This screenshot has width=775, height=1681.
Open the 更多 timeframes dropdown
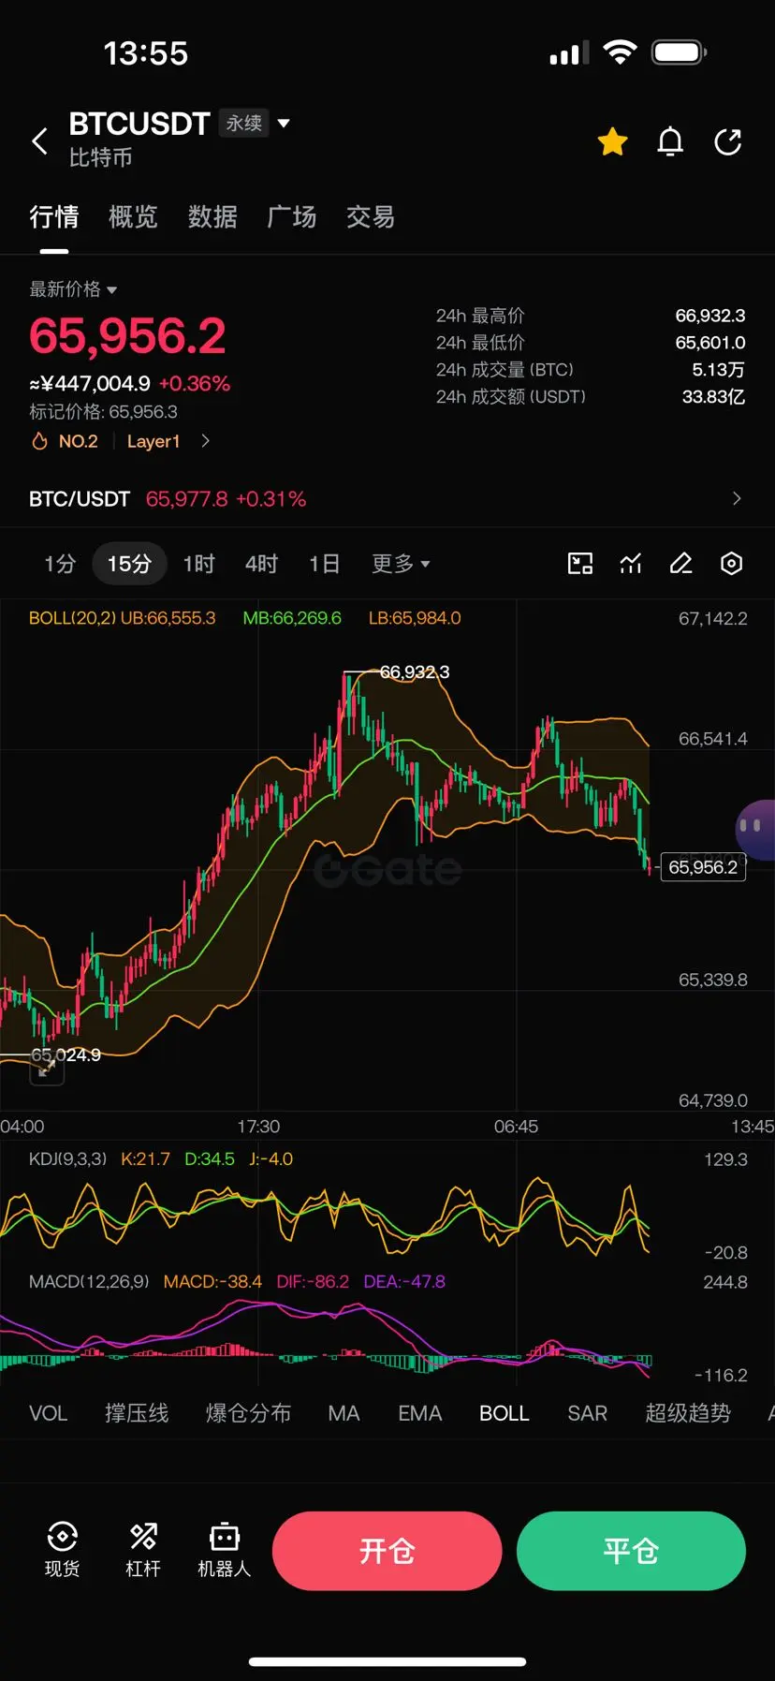pyautogui.click(x=401, y=564)
